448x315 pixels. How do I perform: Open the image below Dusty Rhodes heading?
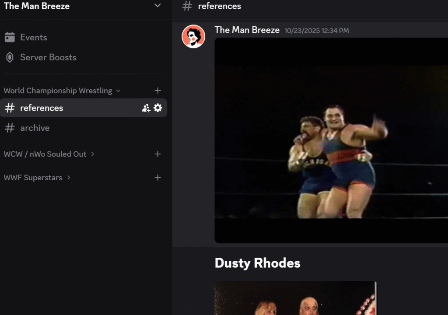point(295,298)
